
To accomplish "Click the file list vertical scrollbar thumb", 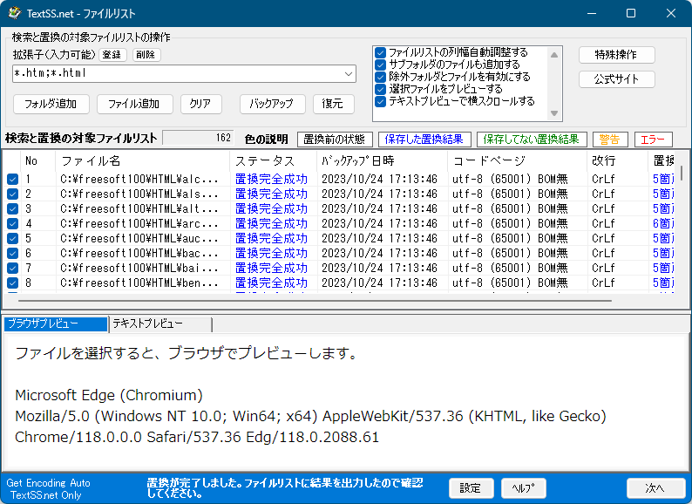I will tap(682, 173).
